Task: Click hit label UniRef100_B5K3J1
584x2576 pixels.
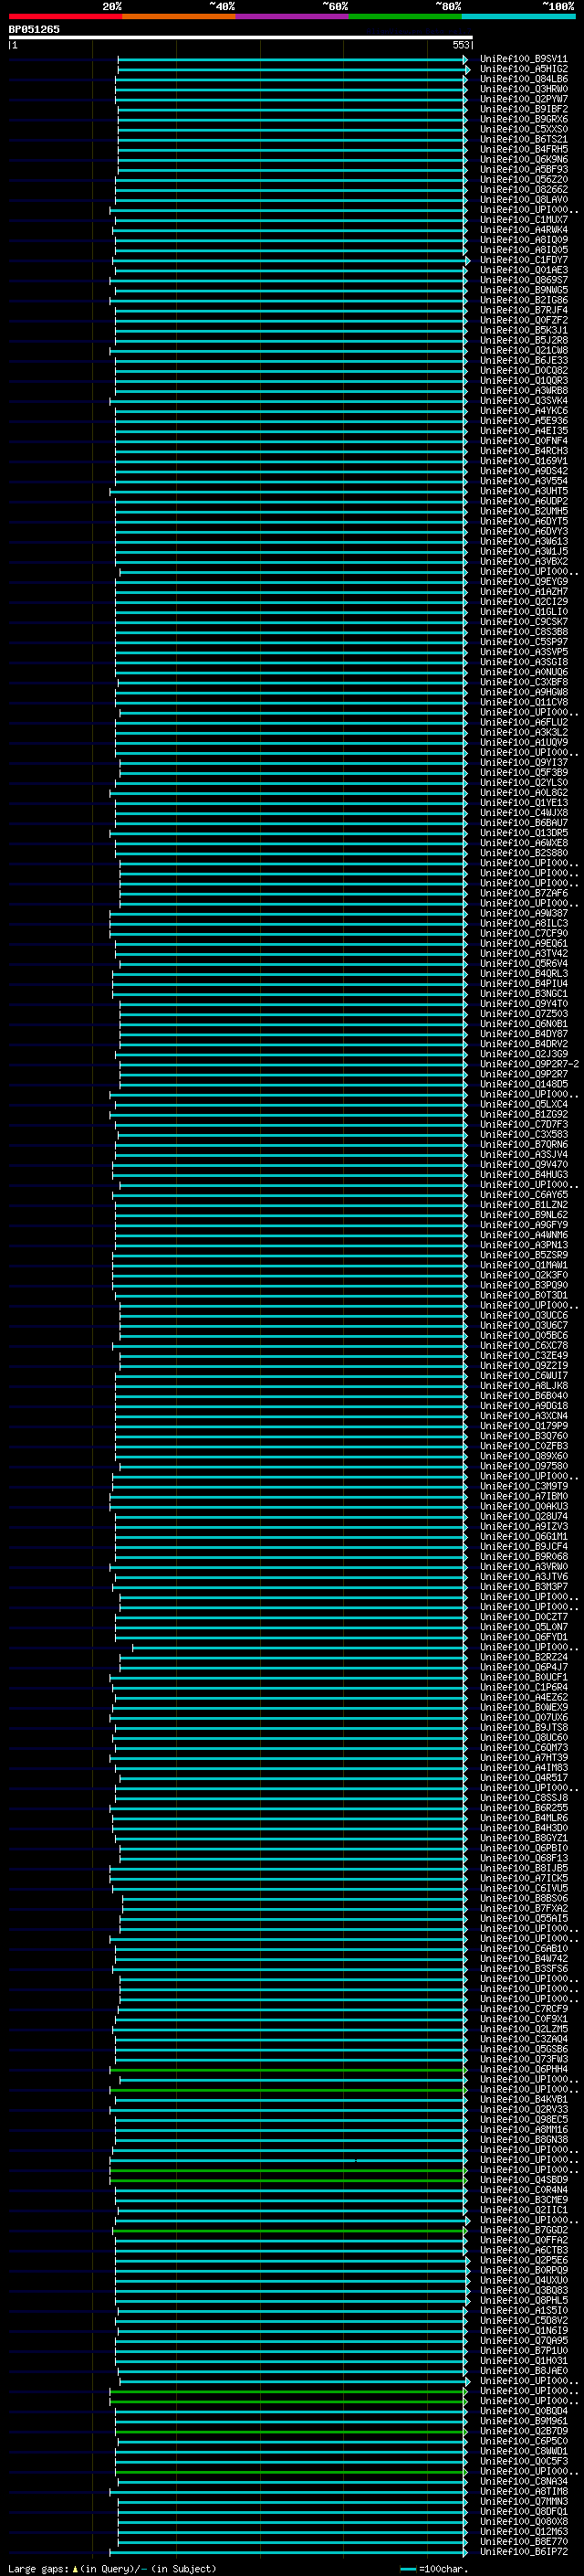Action: click(523, 330)
